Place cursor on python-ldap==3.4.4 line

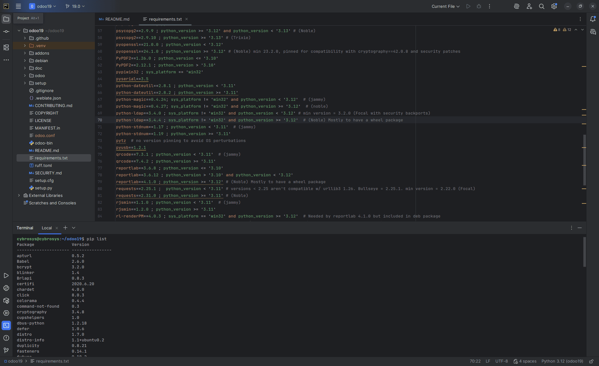point(259,120)
